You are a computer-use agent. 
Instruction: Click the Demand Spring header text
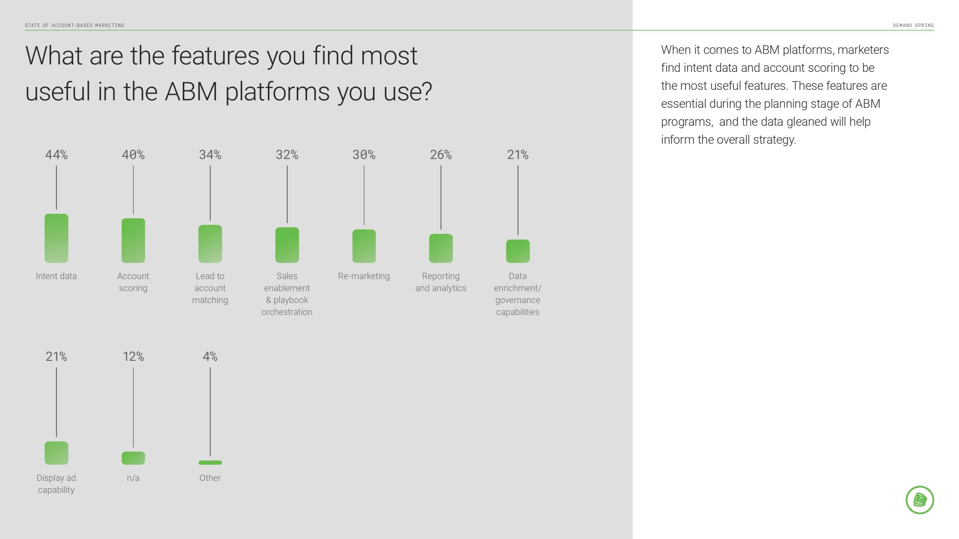(x=913, y=25)
